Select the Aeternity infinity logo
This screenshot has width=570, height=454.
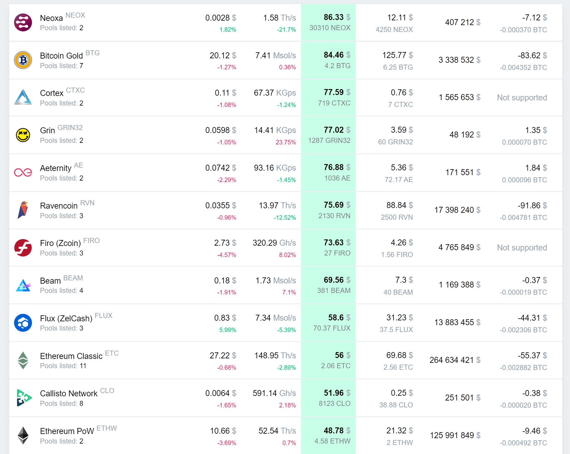23,172
